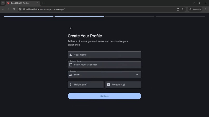This screenshot has width=209, height=117.
Task: Click the gender people icon
Action: (71, 75)
